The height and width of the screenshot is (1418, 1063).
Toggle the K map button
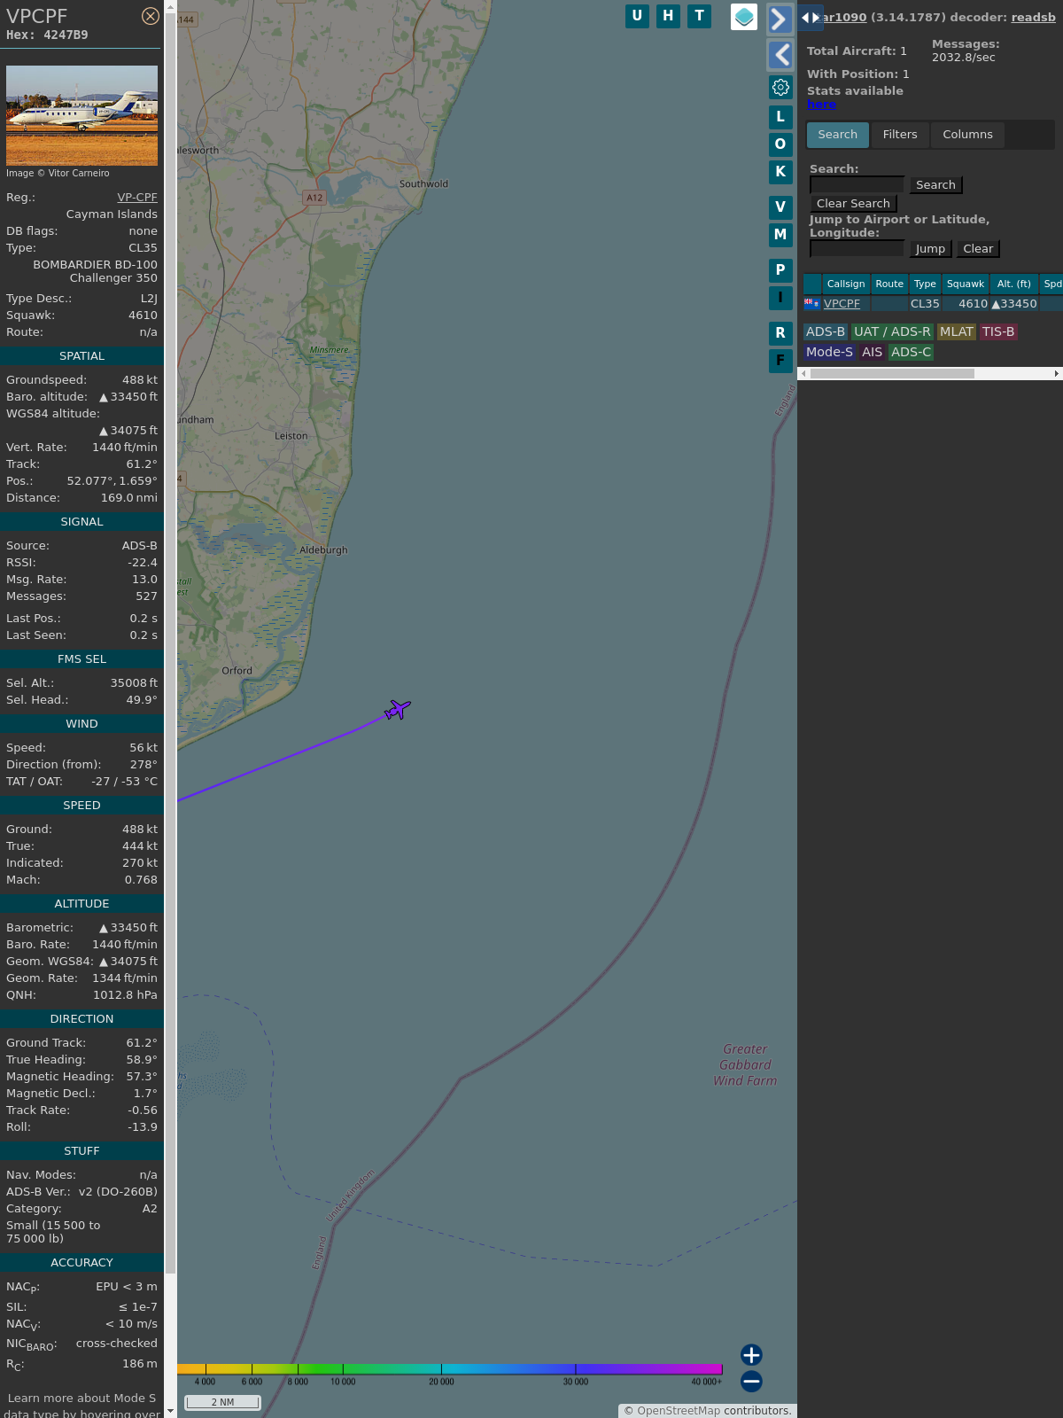[780, 172]
